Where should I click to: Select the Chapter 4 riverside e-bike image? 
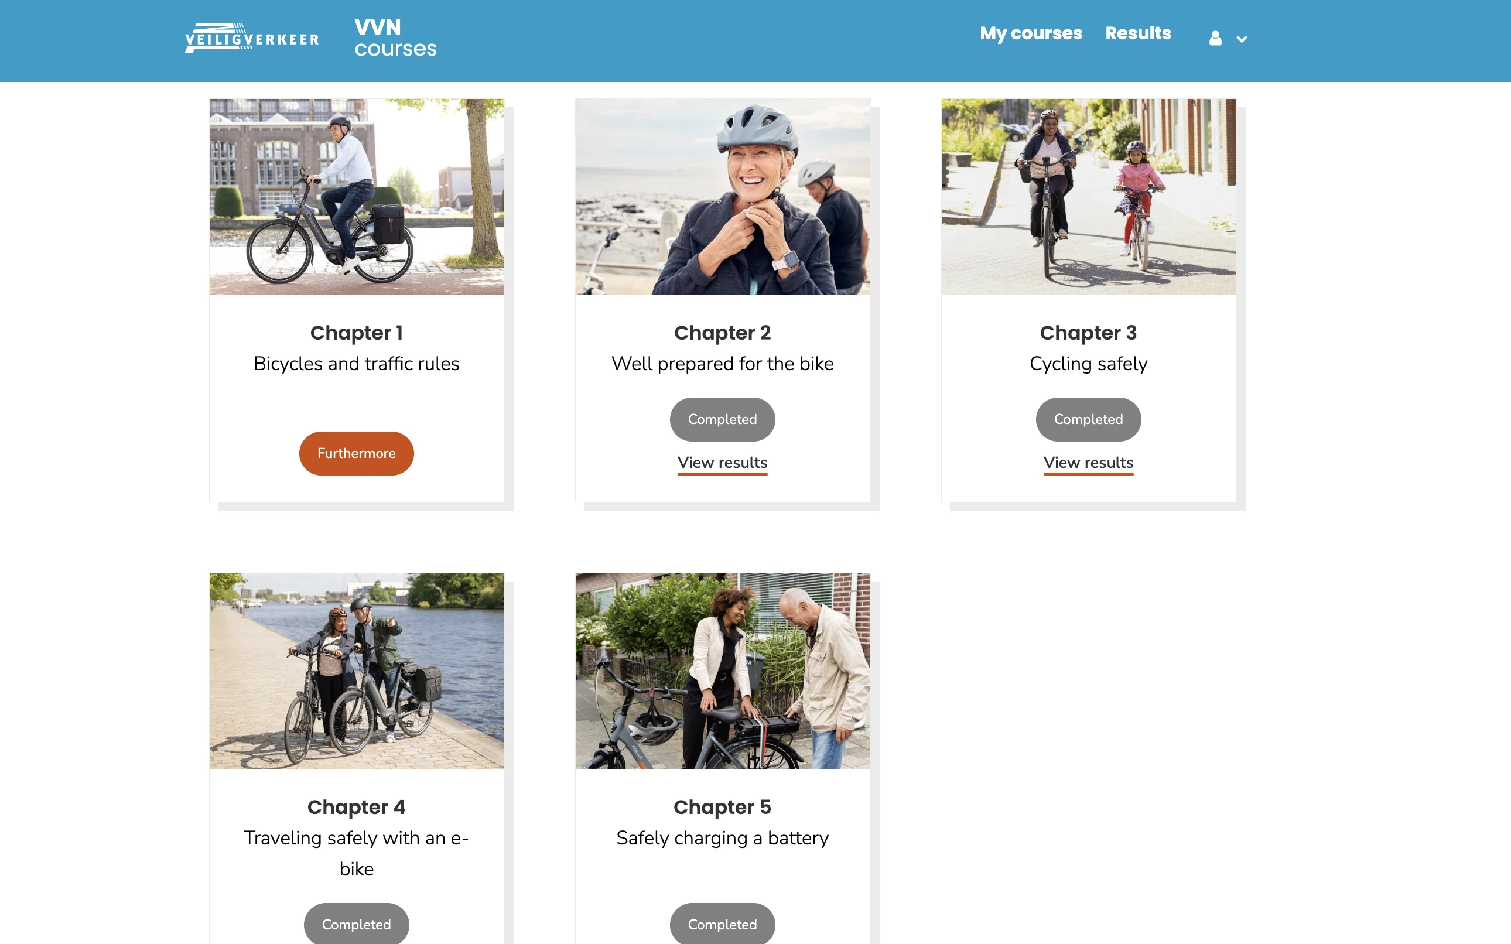coord(357,671)
